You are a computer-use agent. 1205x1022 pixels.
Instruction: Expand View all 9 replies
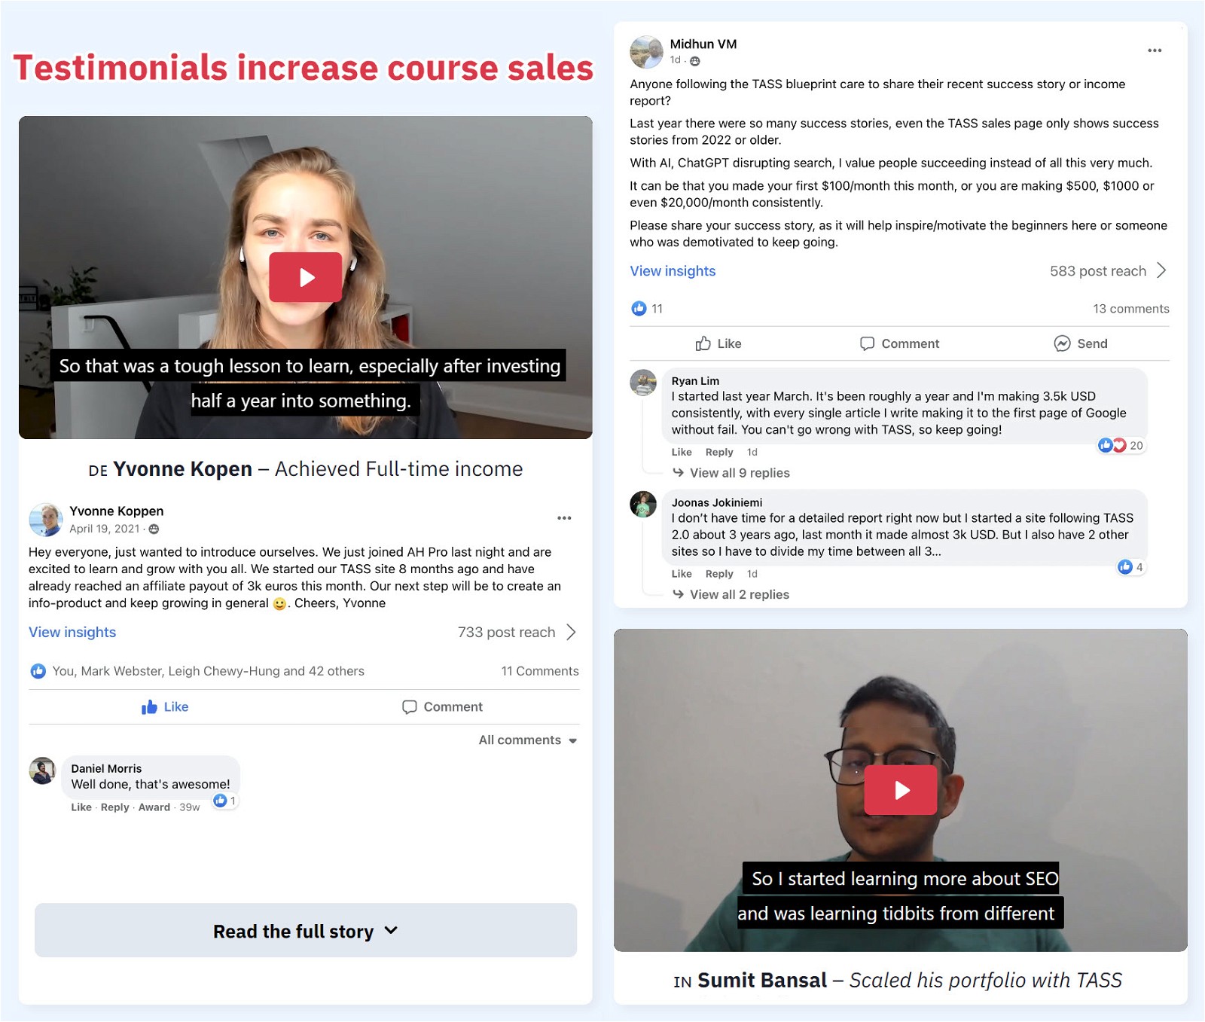739,473
